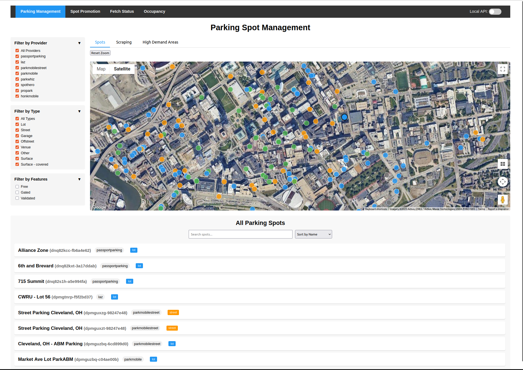Image resolution: width=523 pixels, height=370 pixels.
Task: Switch to Satellite map view
Action: (122, 69)
